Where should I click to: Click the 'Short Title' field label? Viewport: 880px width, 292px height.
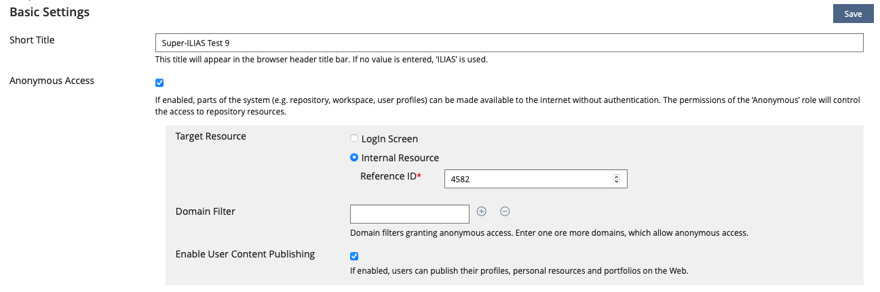(32, 40)
